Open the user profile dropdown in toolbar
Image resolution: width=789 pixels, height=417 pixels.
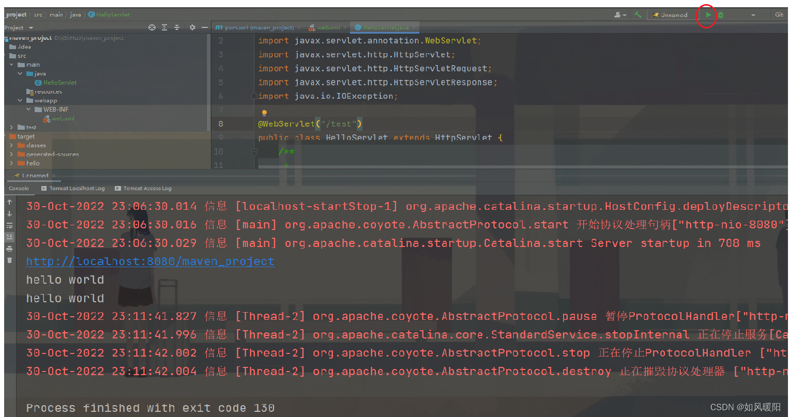click(620, 15)
